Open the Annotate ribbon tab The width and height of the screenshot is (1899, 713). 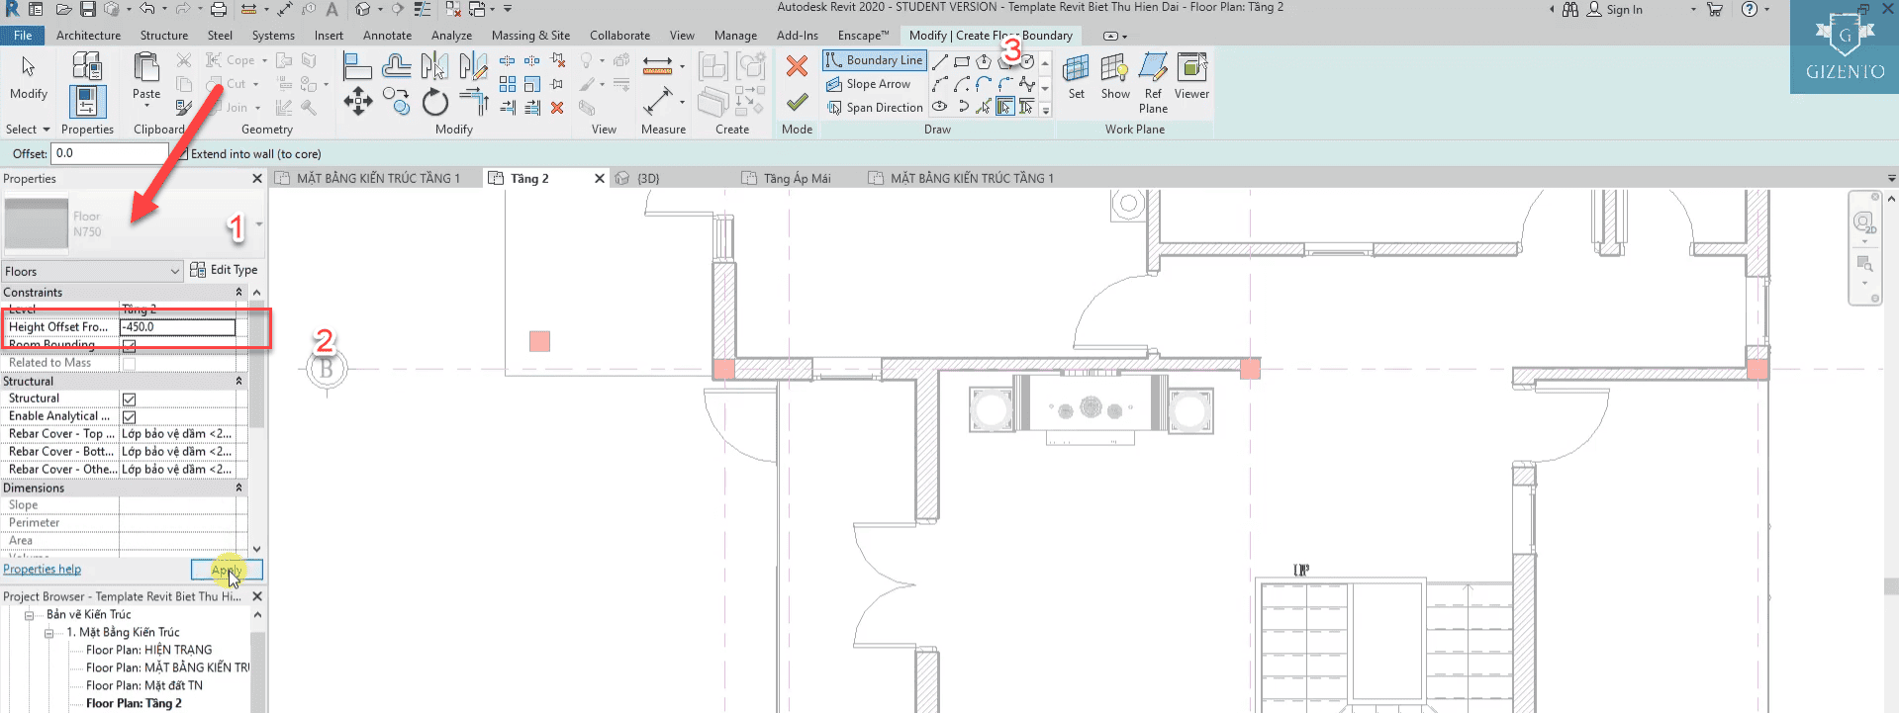387,36
